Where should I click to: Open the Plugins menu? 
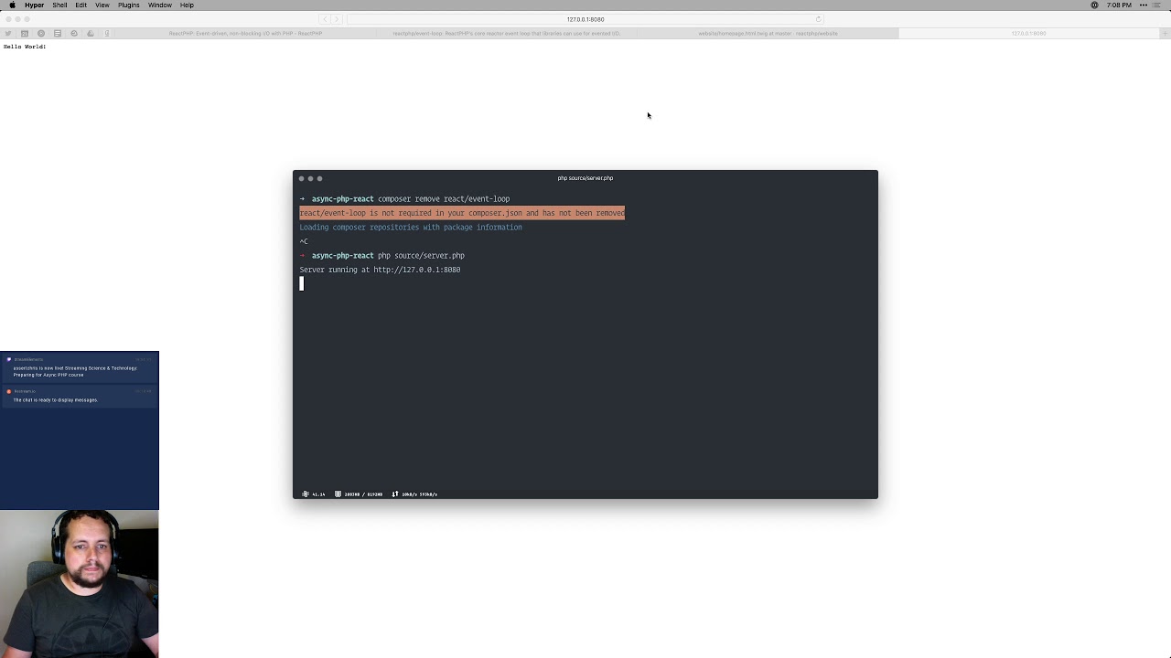tap(128, 5)
